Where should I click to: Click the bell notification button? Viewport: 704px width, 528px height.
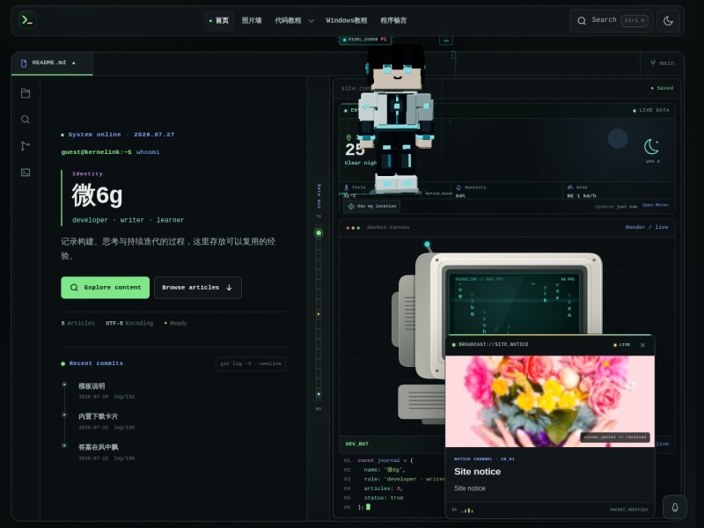click(675, 508)
